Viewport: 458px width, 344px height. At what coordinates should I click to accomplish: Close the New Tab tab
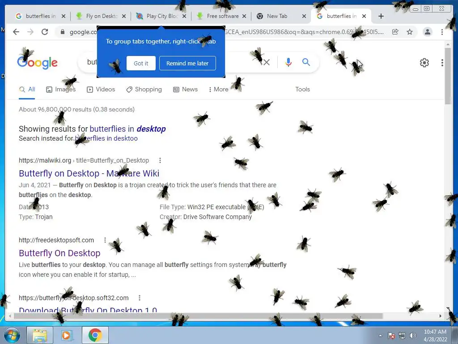(x=304, y=17)
